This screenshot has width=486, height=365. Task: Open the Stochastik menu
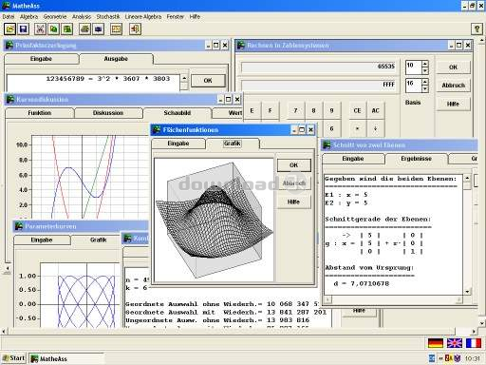point(108,16)
